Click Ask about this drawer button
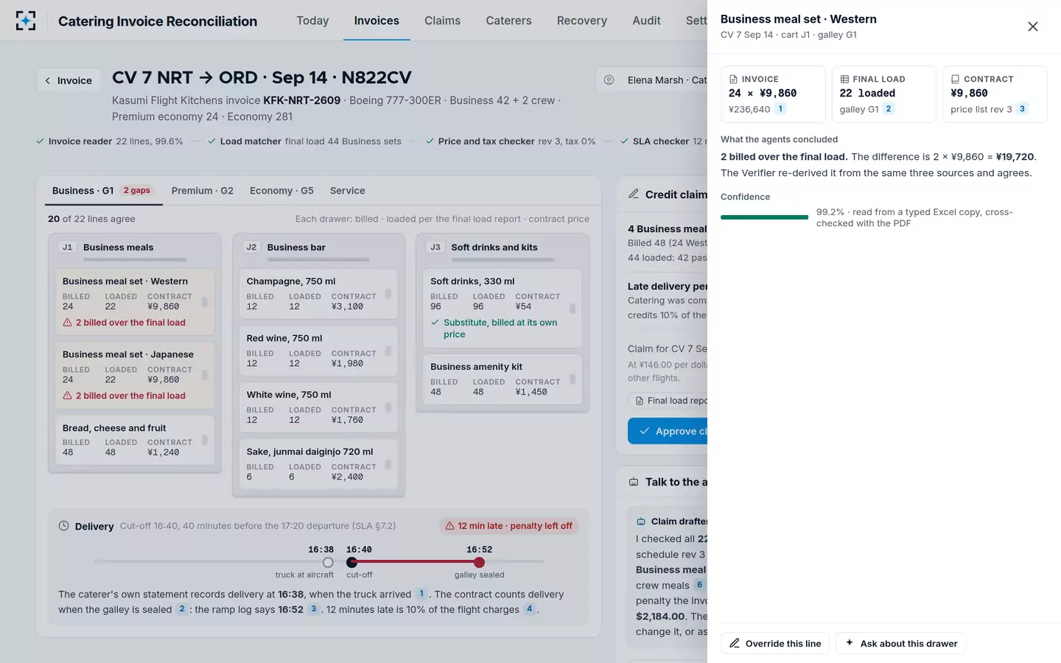This screenshot has width=1061, height=663. tap(900, 643)
